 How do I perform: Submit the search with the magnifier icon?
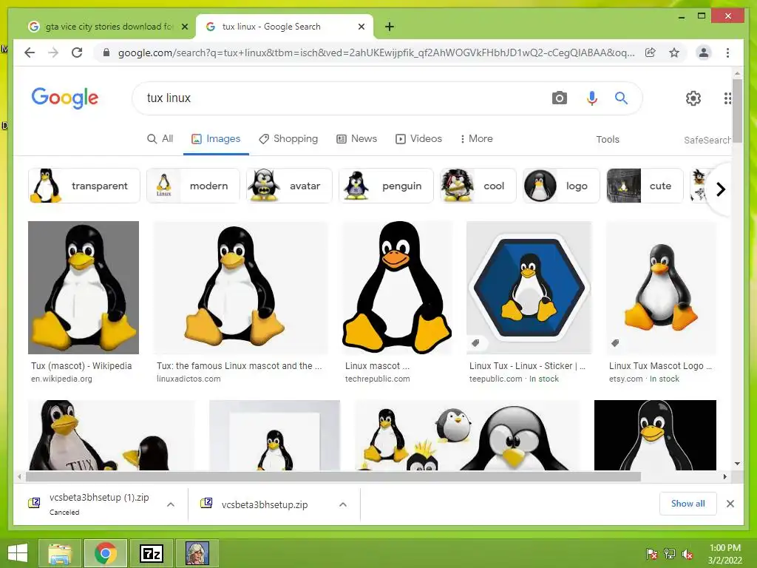(x=621, y=98)
